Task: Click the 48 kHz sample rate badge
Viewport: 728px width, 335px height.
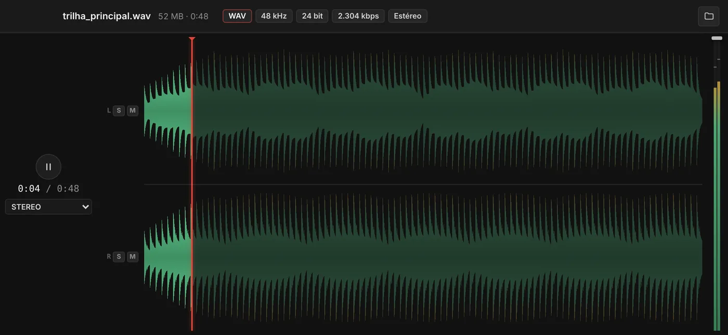Action: tap(274, 16)
